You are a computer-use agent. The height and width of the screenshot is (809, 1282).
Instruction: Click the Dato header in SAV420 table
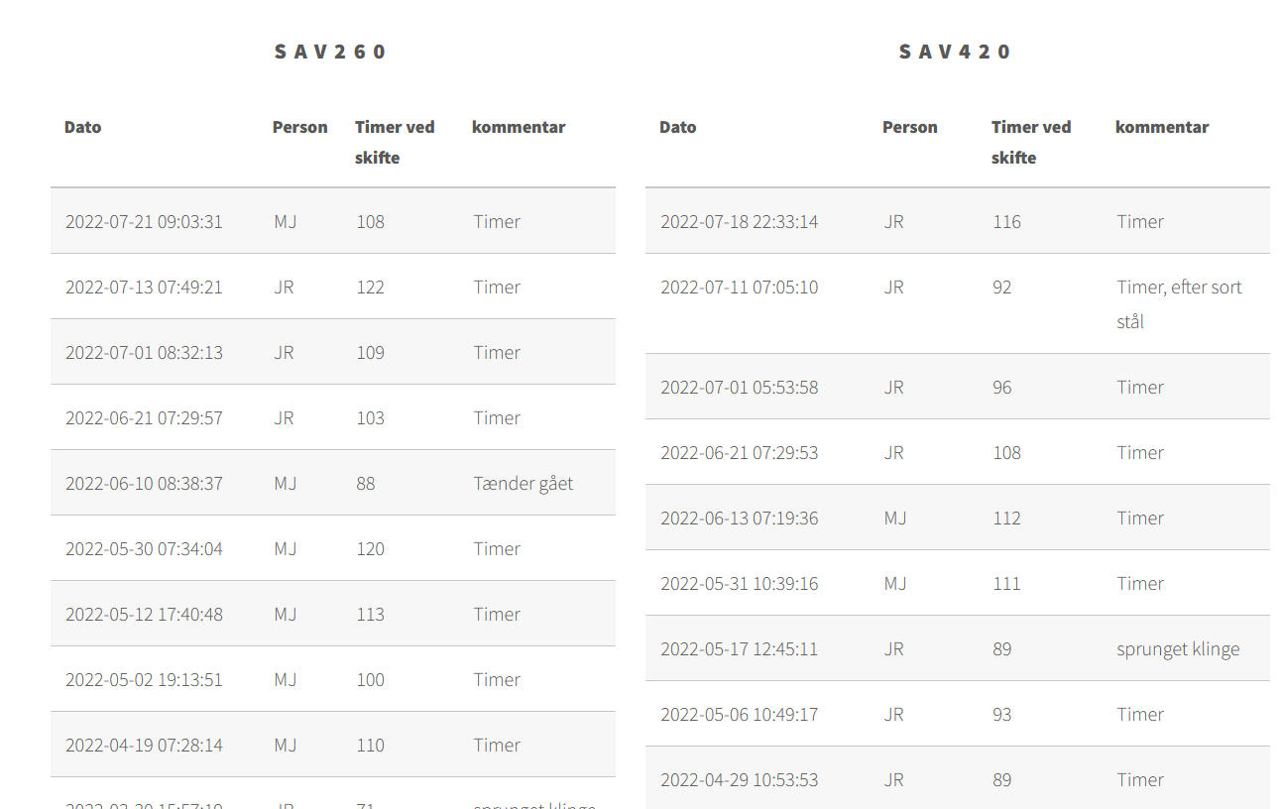677,127
